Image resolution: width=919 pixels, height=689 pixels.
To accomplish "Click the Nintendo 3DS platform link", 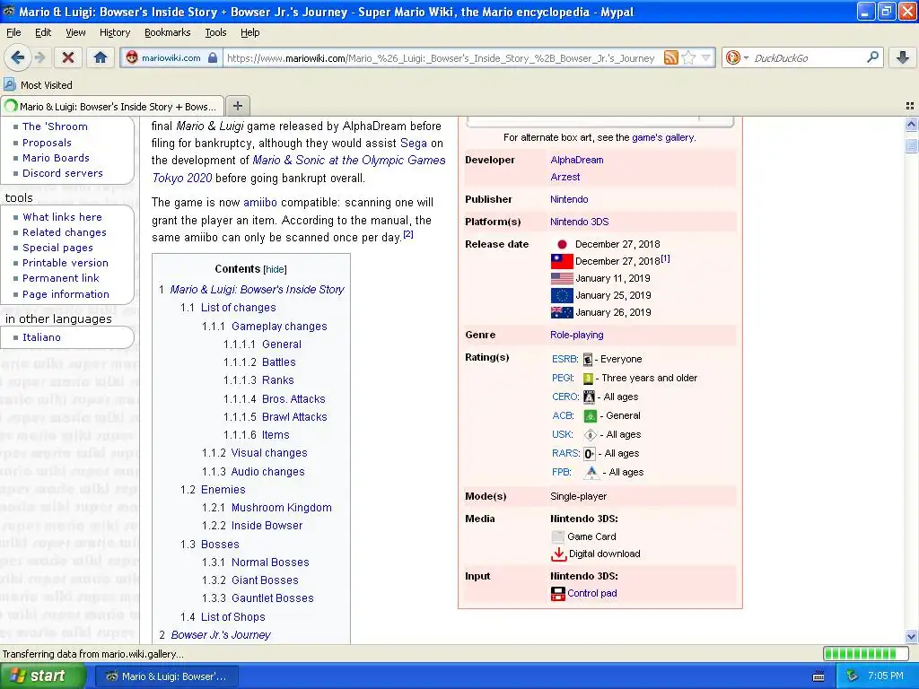I will coord(579,222).
